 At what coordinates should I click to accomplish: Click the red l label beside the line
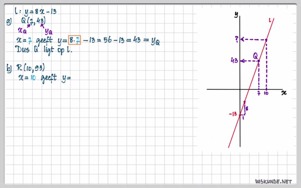pos(270,20)
